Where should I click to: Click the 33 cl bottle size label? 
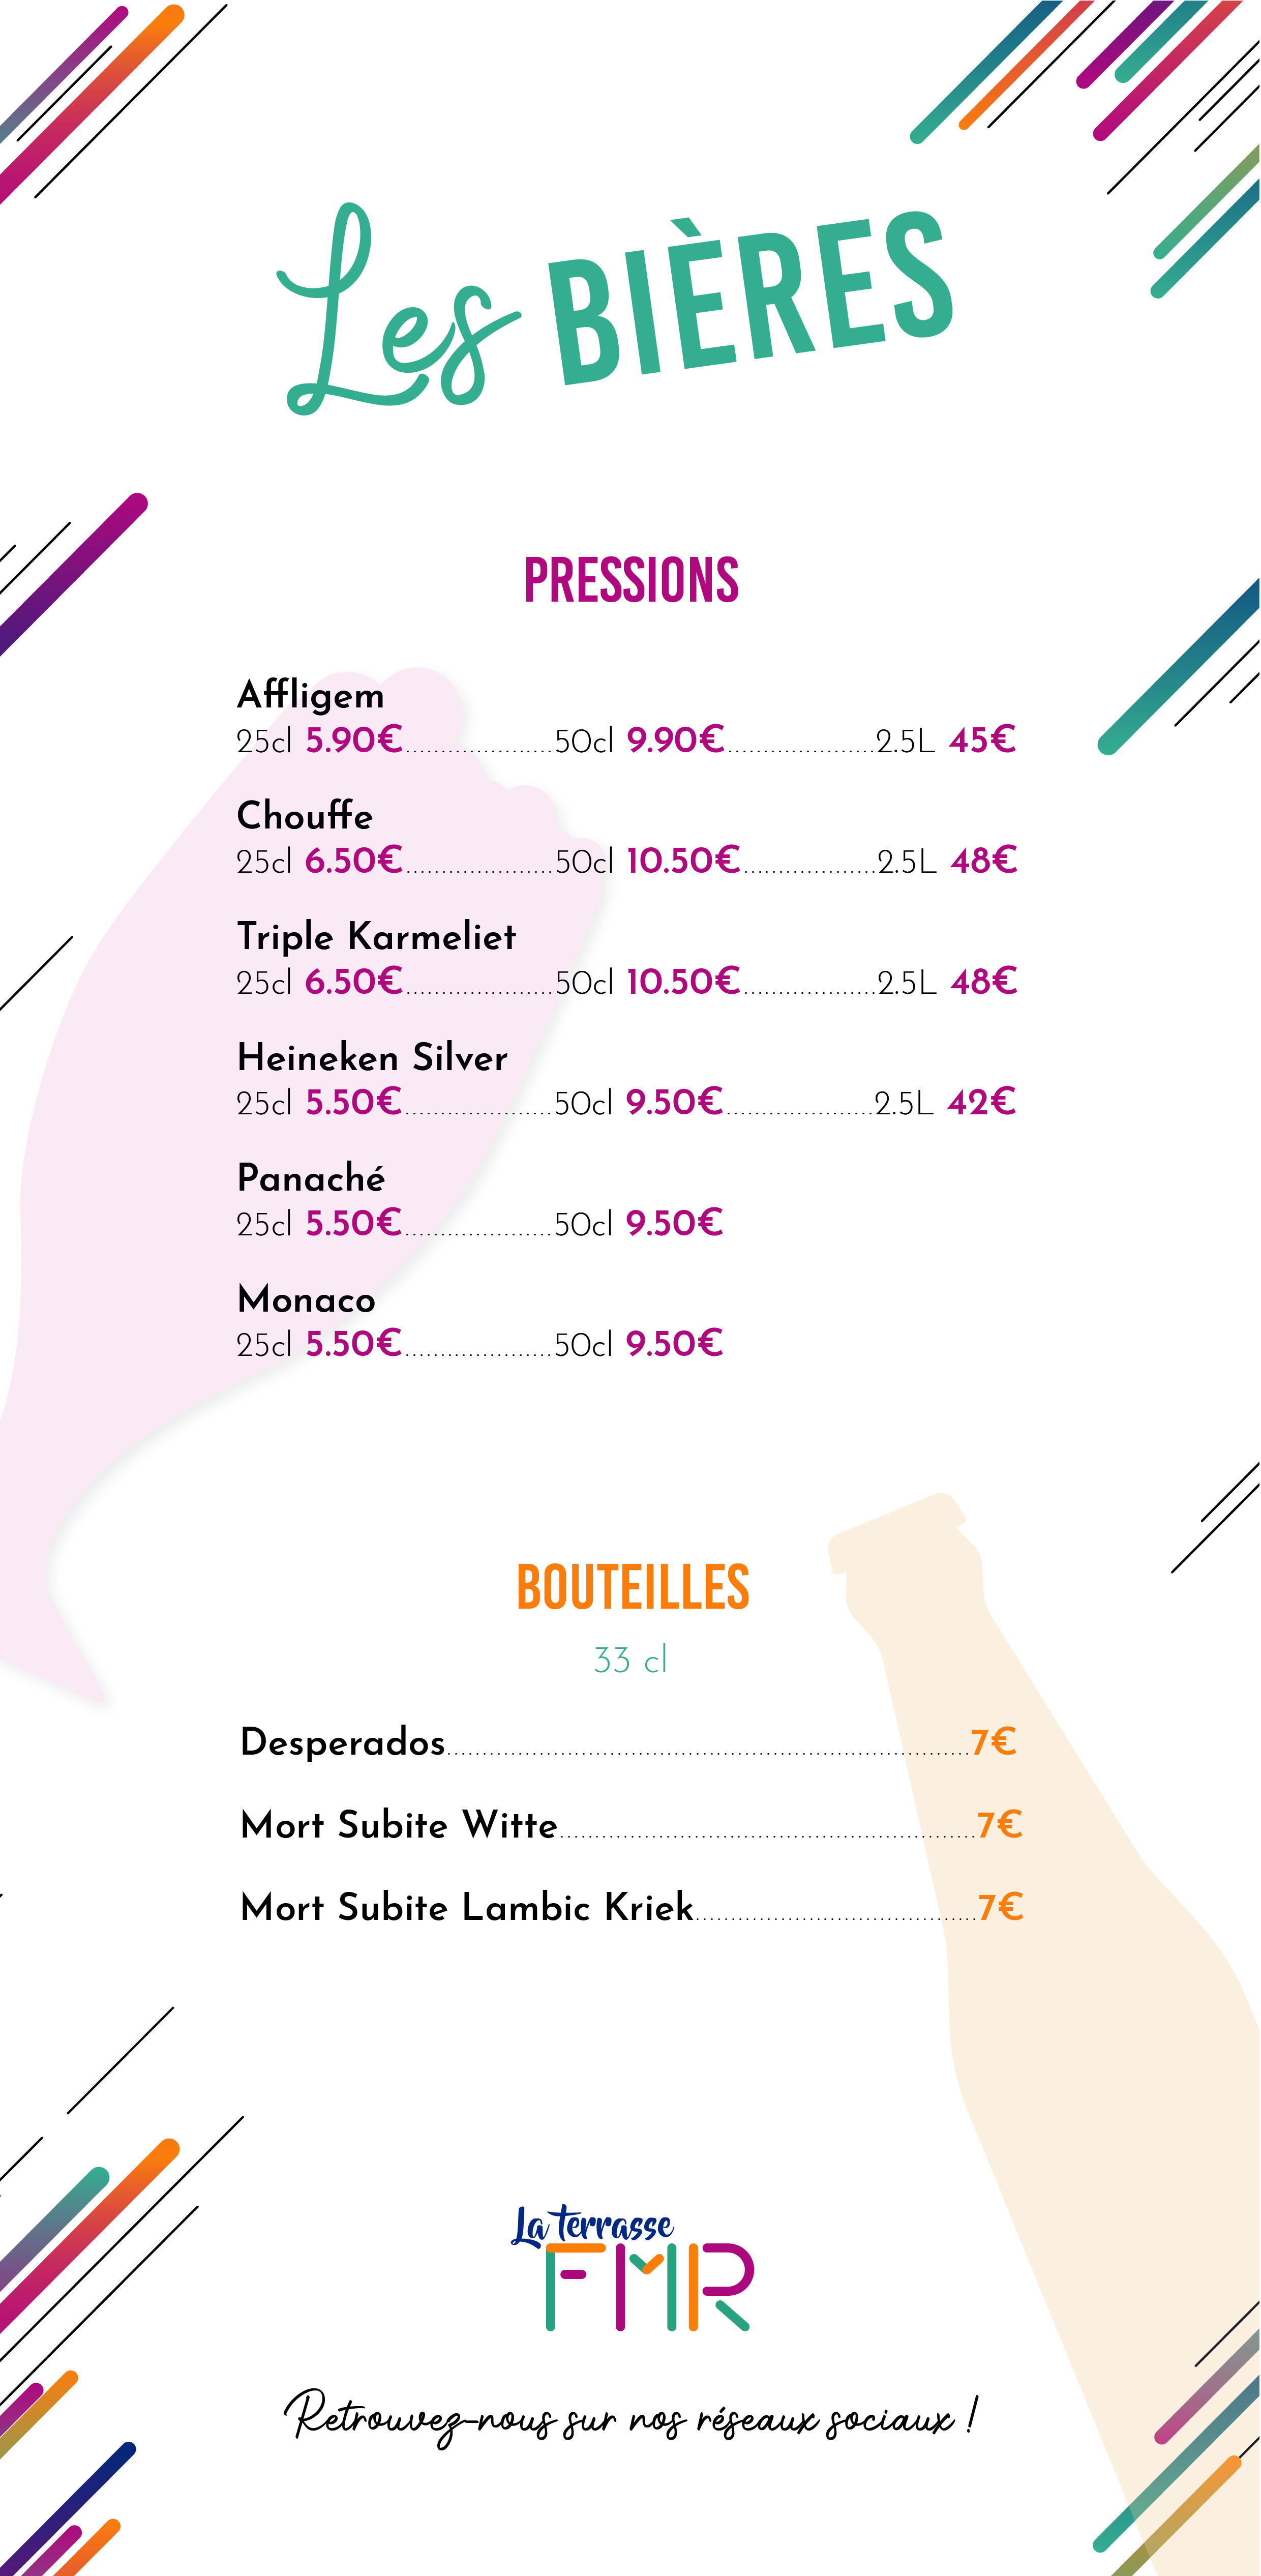click(630, 1660)
